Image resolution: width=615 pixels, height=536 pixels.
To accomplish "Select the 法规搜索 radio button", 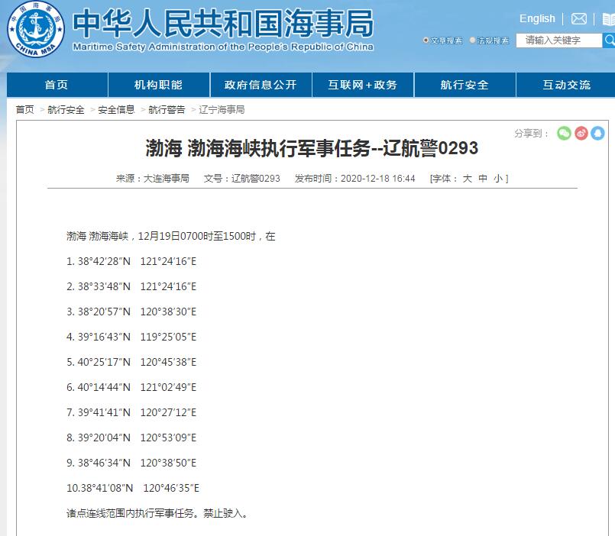I will click(472, 40).
